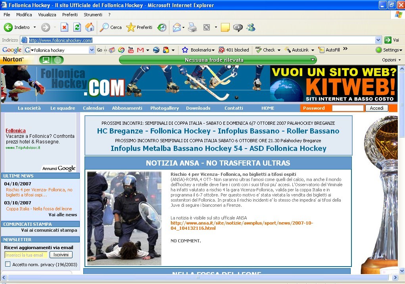
Task: Click the Iscrivimi newsletter button
Action: 61,255
